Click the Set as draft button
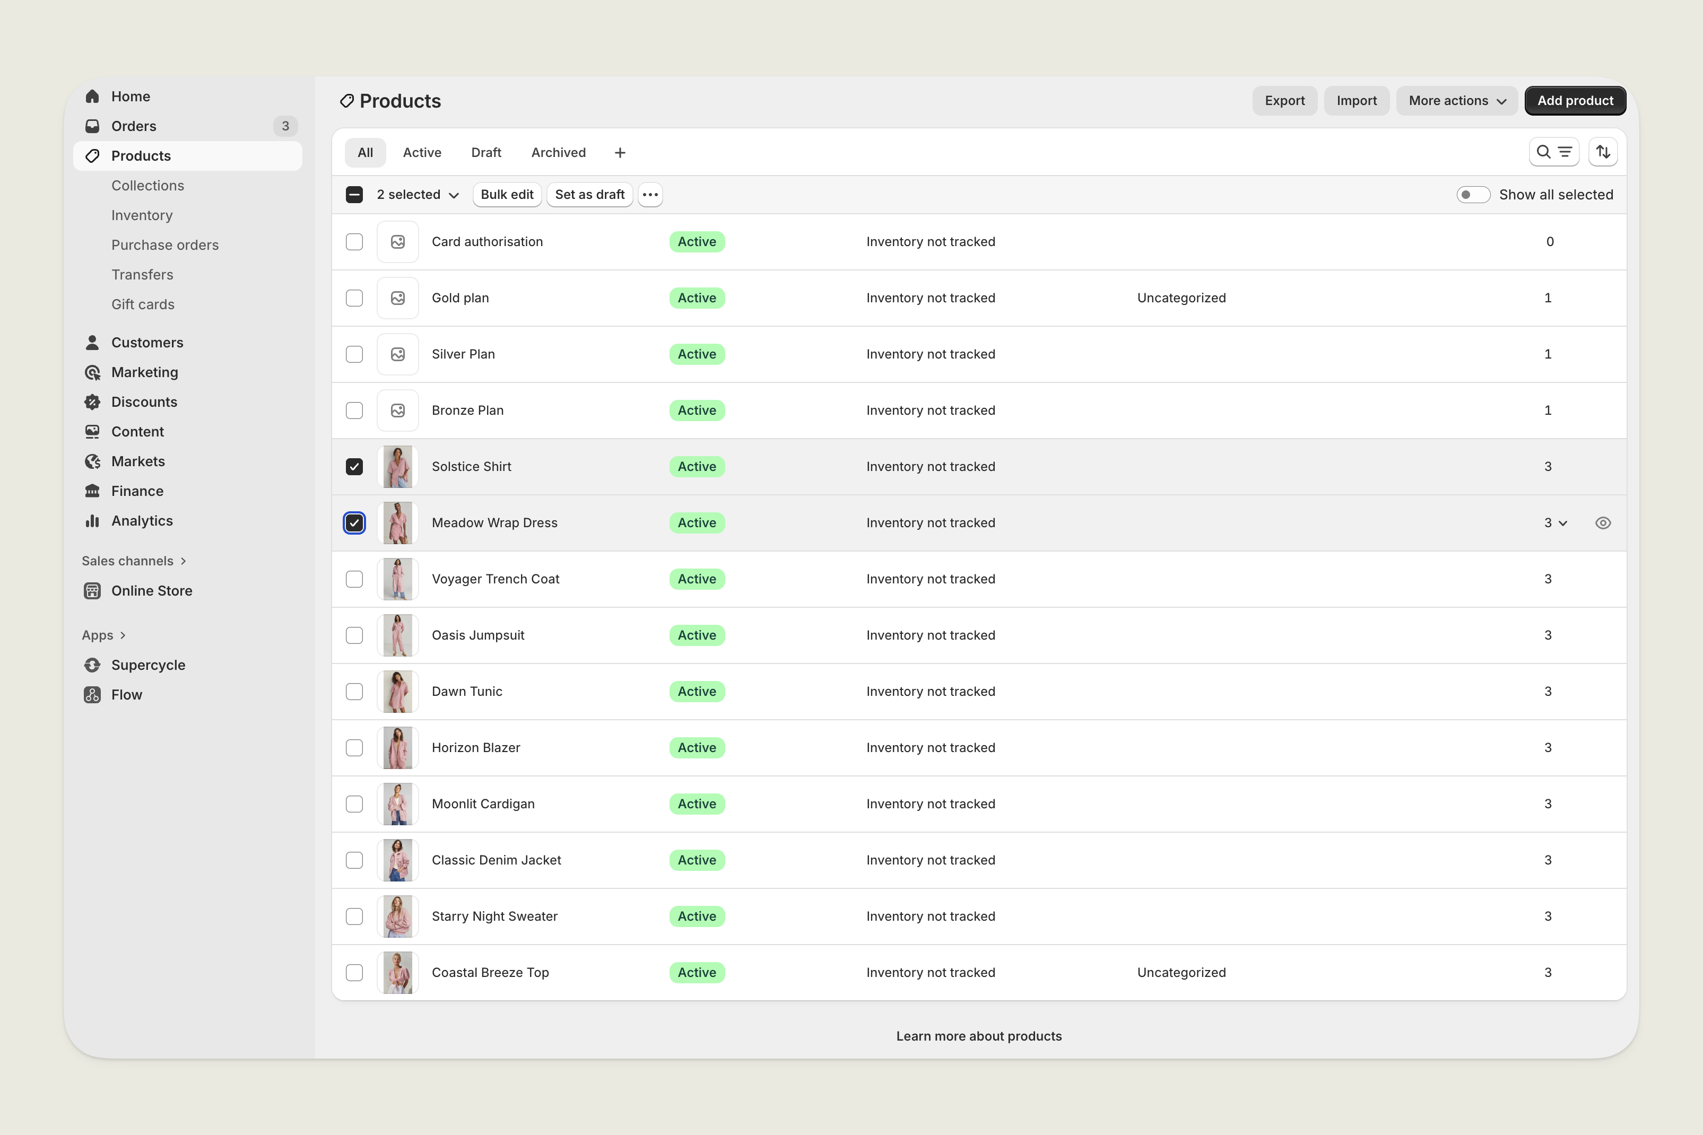The image size is (1703, 1135). point(589,195)
